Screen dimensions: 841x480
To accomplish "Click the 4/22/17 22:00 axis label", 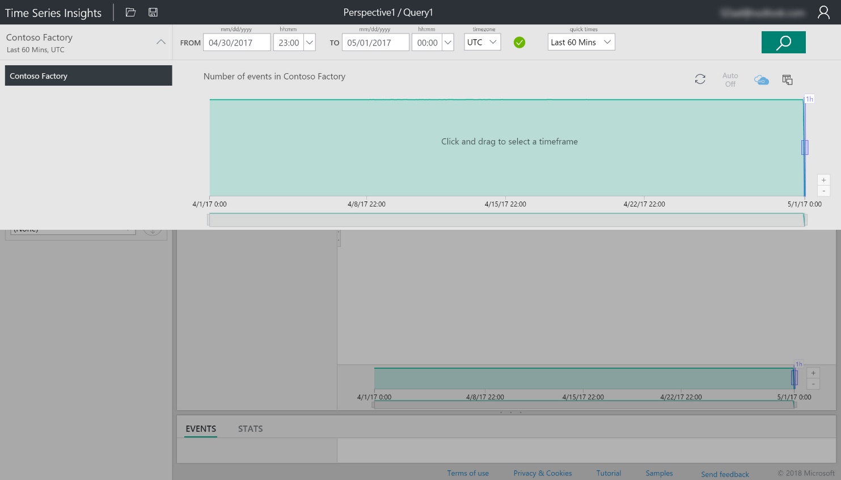I will pos(644,204).
